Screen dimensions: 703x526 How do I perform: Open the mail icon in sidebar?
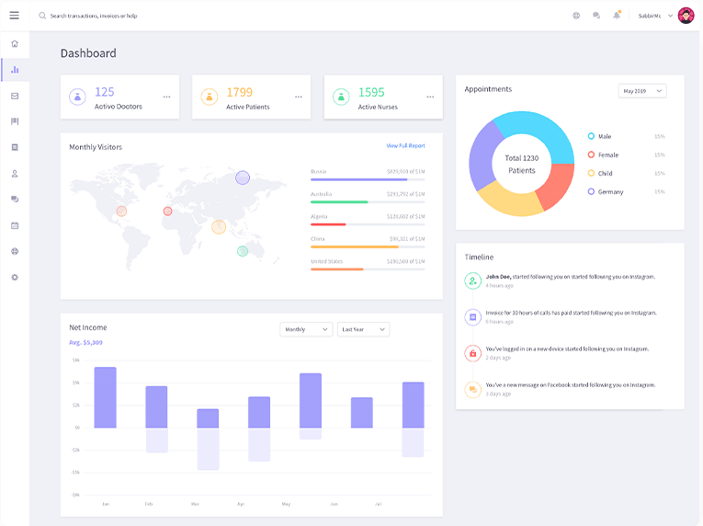coord(15,96)
